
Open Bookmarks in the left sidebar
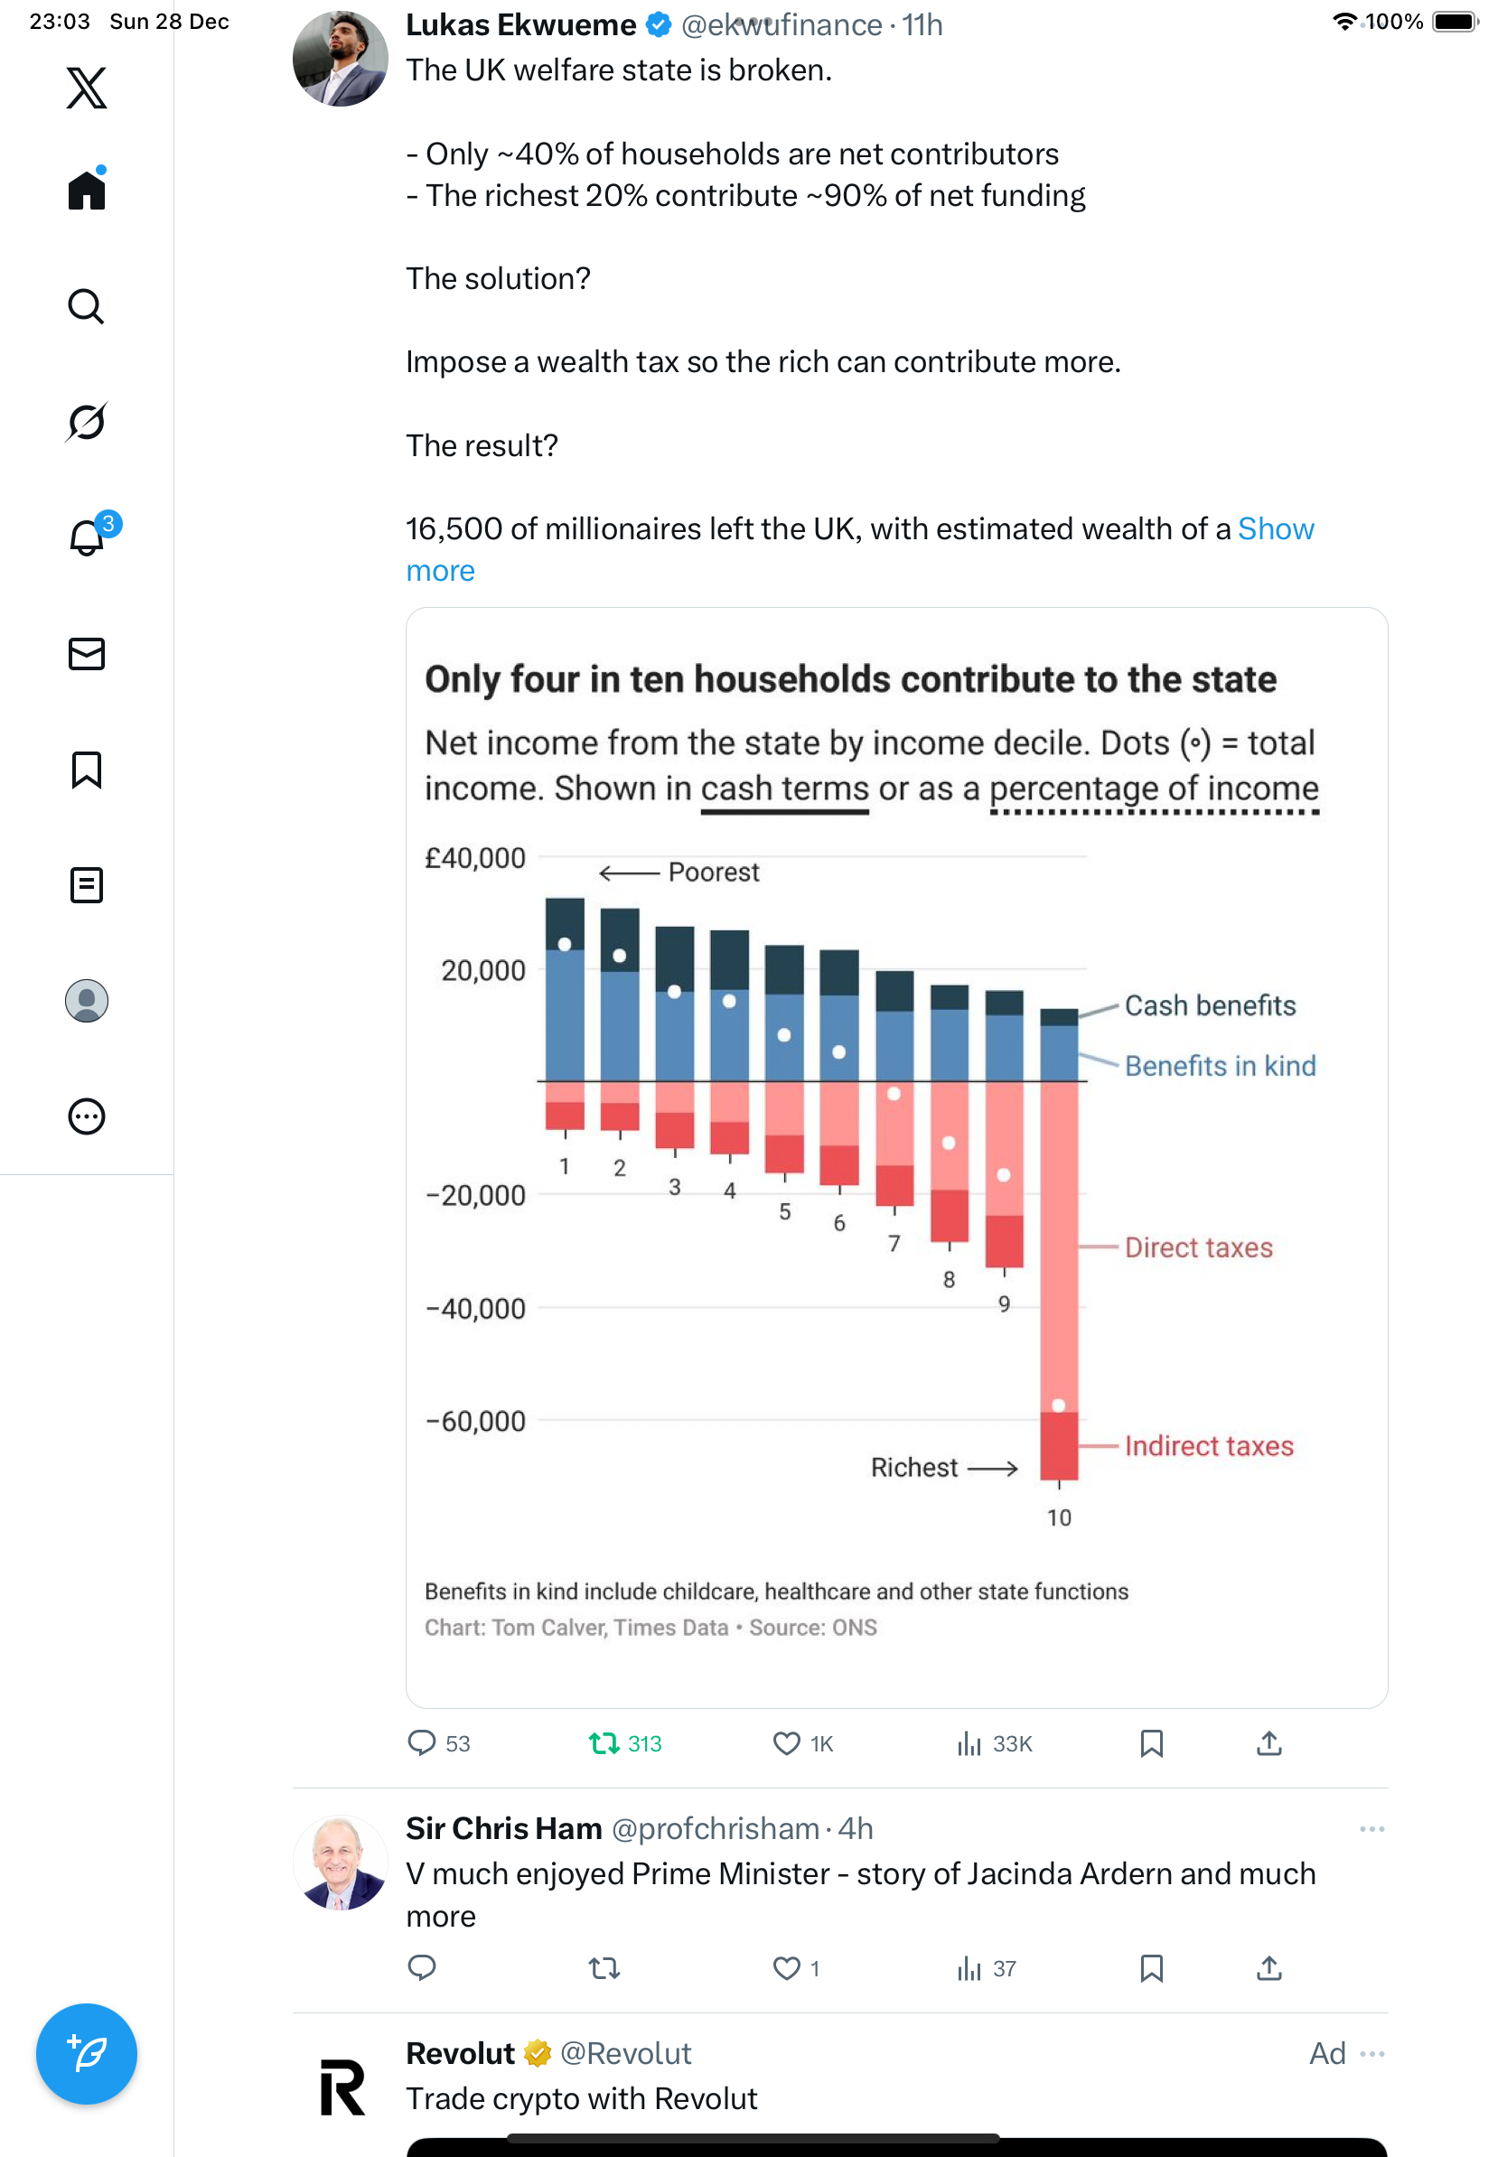[x=87, y=770]
